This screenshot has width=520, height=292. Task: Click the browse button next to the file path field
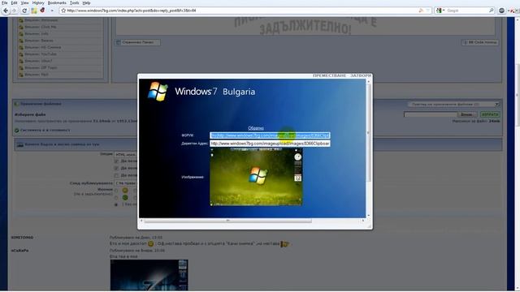[467, 114]
